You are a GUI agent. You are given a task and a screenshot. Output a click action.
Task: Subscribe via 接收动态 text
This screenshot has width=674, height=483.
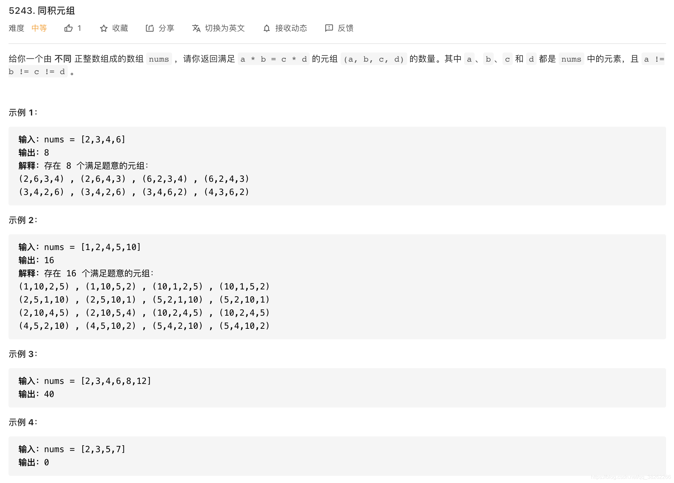pyautogui.click(x=291, y=28)
